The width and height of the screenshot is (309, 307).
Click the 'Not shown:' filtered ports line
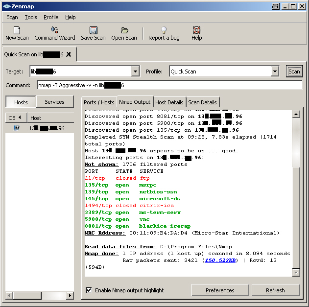pyautogui.click(x=136, y=165)
